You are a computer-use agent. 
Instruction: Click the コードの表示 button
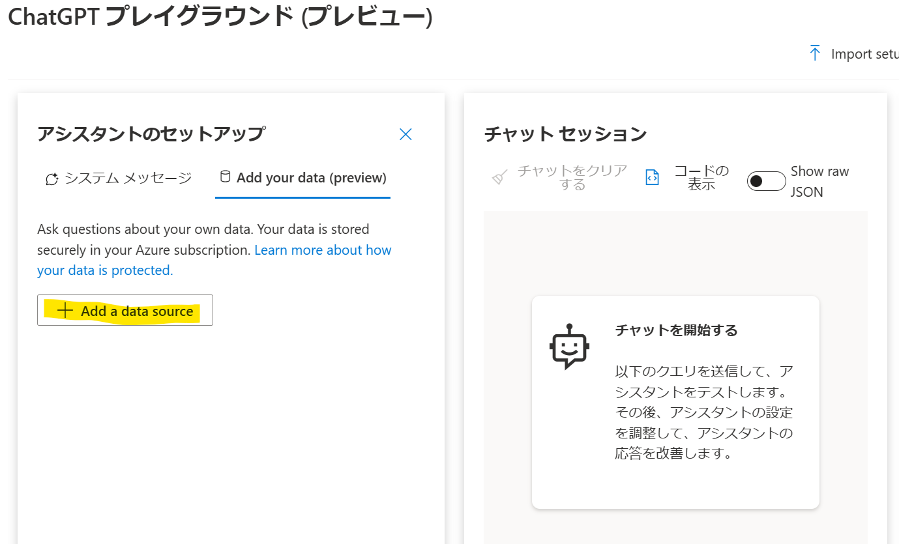click(x=687, y=178)
